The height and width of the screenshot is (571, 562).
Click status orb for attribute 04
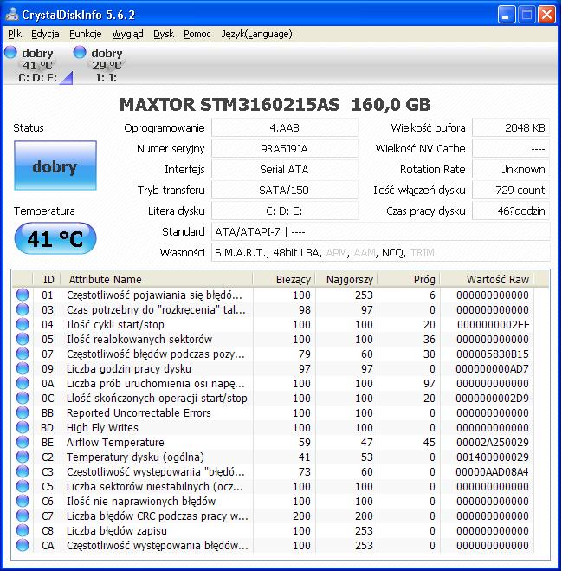point(23,324)
